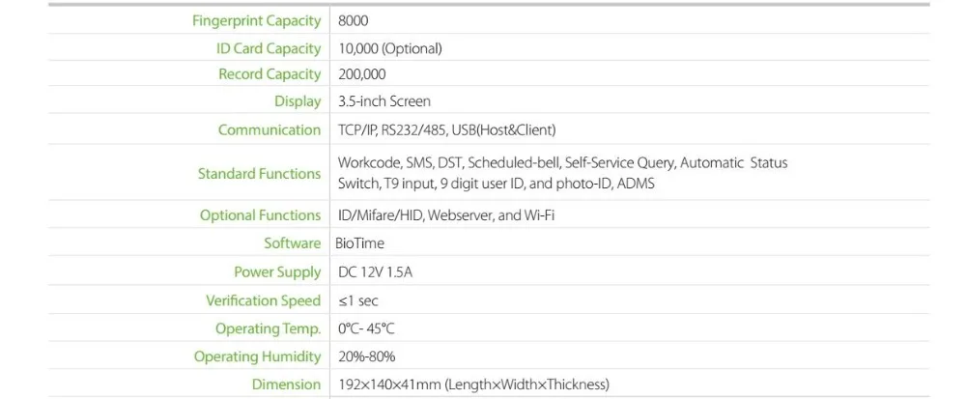Select the 10,000 (Optional) value
The image size is (966, 399).
[390, 48]
